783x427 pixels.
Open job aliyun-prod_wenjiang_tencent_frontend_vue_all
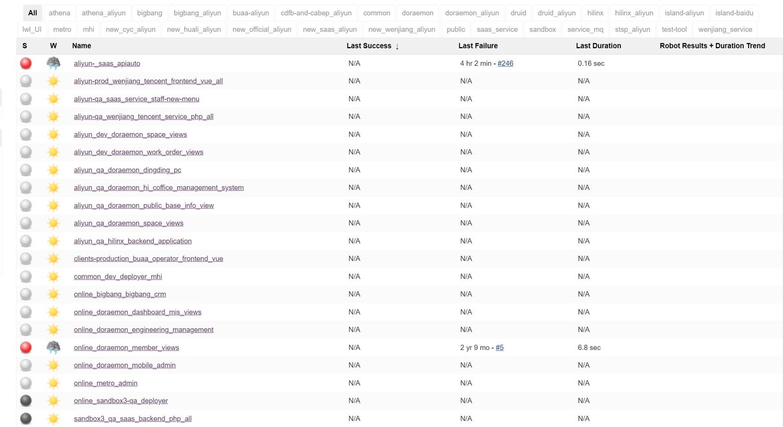click(x=148, y=81)
